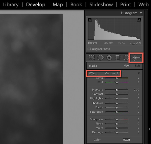This screenshot has width=151, height=144.
Task: Click the Noise slider handle
Action: point(117,124)
